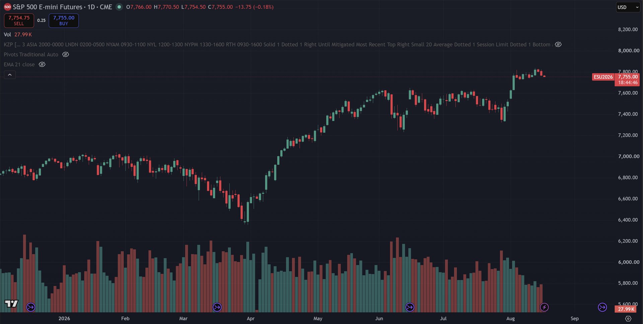This screenshot has height=324, width=643.
Task: Click the 6,400.00 price scale label
Action: coord(628,220)
